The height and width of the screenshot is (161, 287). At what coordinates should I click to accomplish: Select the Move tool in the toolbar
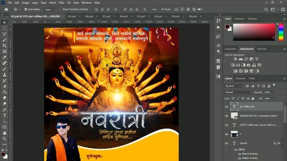(4, 22)
